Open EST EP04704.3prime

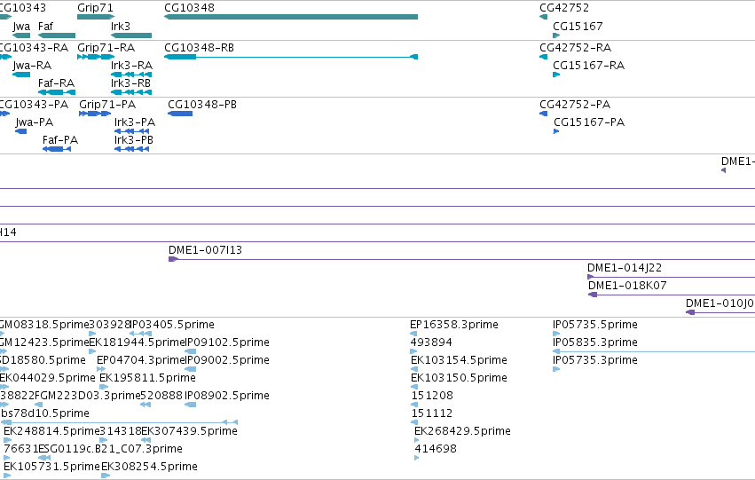(x=141, y=360)
